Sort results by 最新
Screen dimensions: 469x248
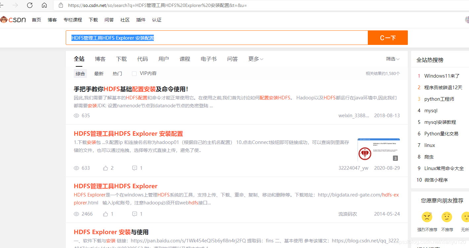point(99,74)
